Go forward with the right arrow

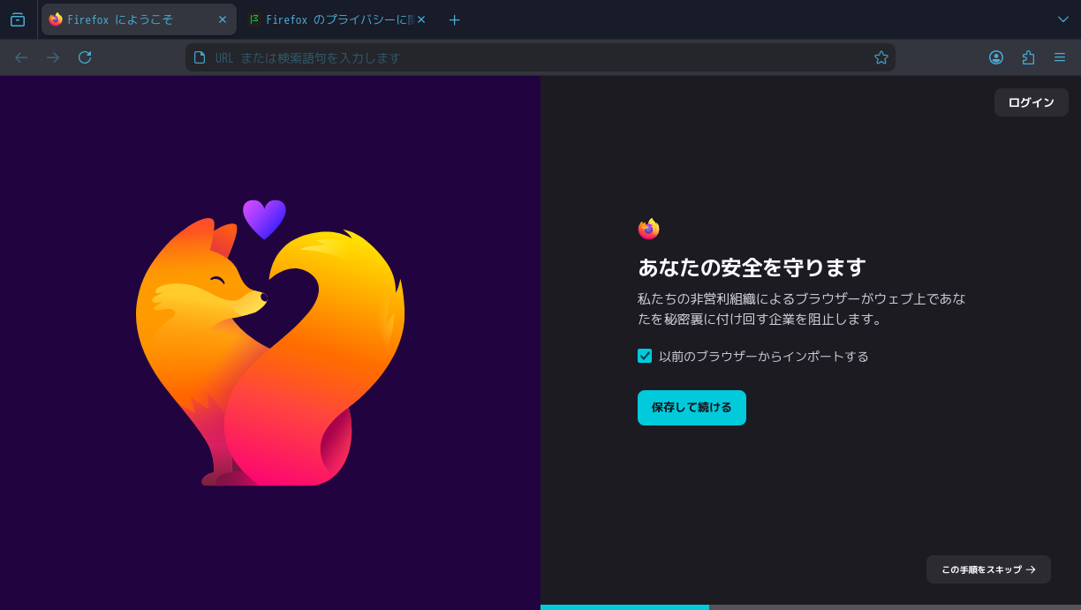click(x=53, y=57)
